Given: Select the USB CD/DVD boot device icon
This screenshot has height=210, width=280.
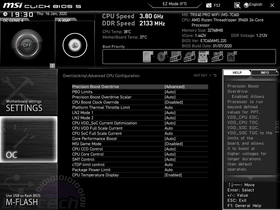Looking at the screenshot, I should tap(189, 57).
